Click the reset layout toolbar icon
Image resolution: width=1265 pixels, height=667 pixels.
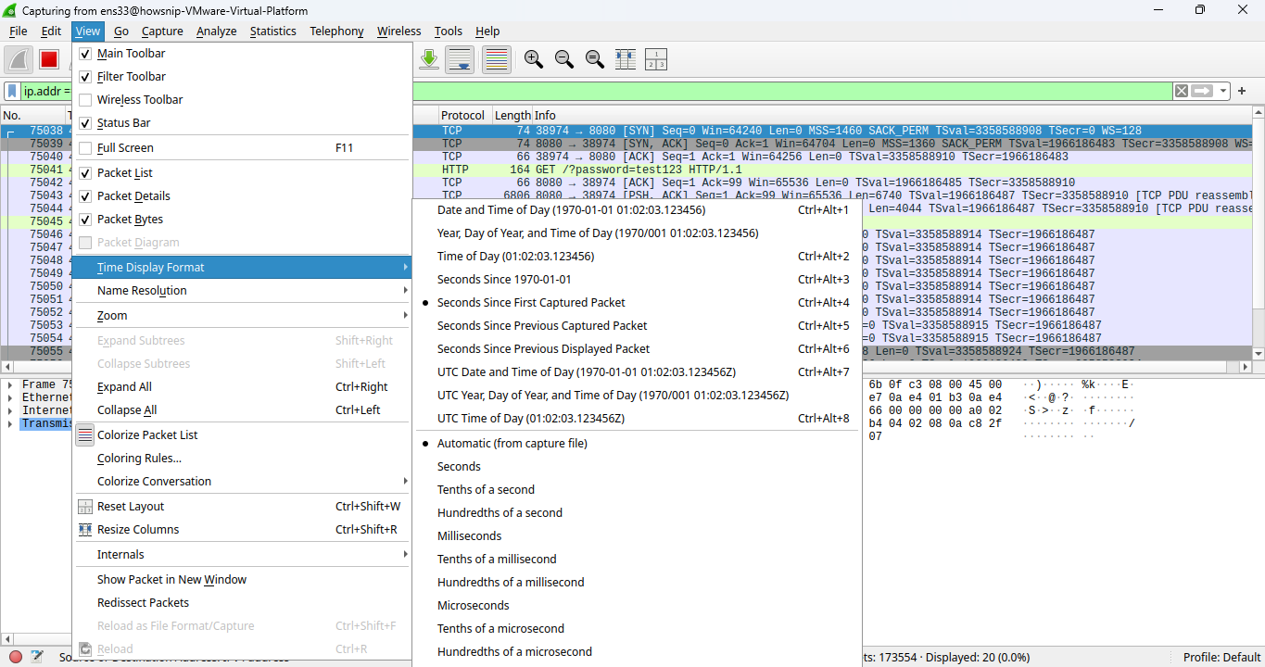point(656,59)
